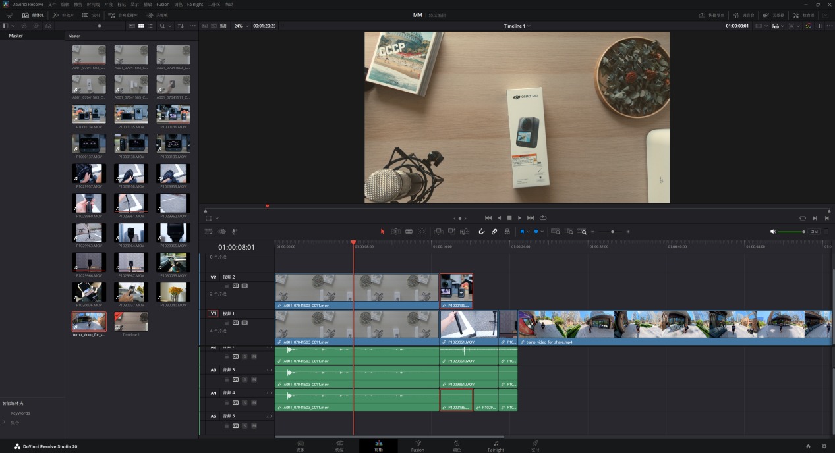The width and height of the screenshot is (835, 453).
Task: Click the position lock padlock icon
Action: point(507,232)
